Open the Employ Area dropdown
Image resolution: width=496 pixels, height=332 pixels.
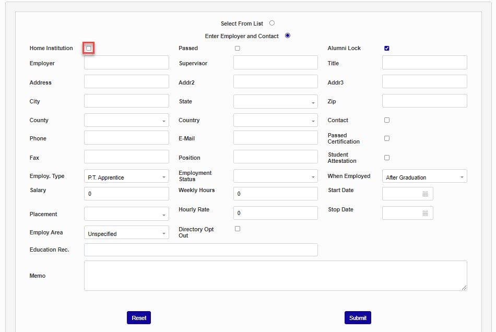[126, 233]
